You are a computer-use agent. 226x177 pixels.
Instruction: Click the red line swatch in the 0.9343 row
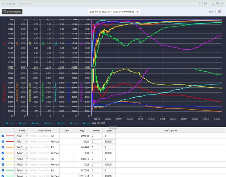point(10,136)
